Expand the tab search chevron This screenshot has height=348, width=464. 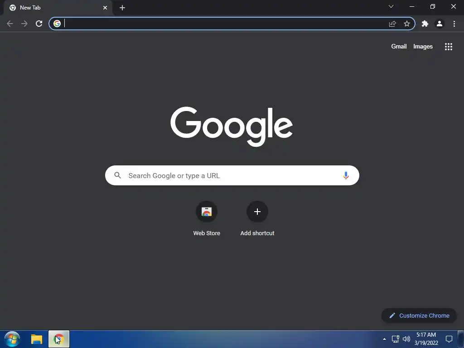[x=391, y=6]
